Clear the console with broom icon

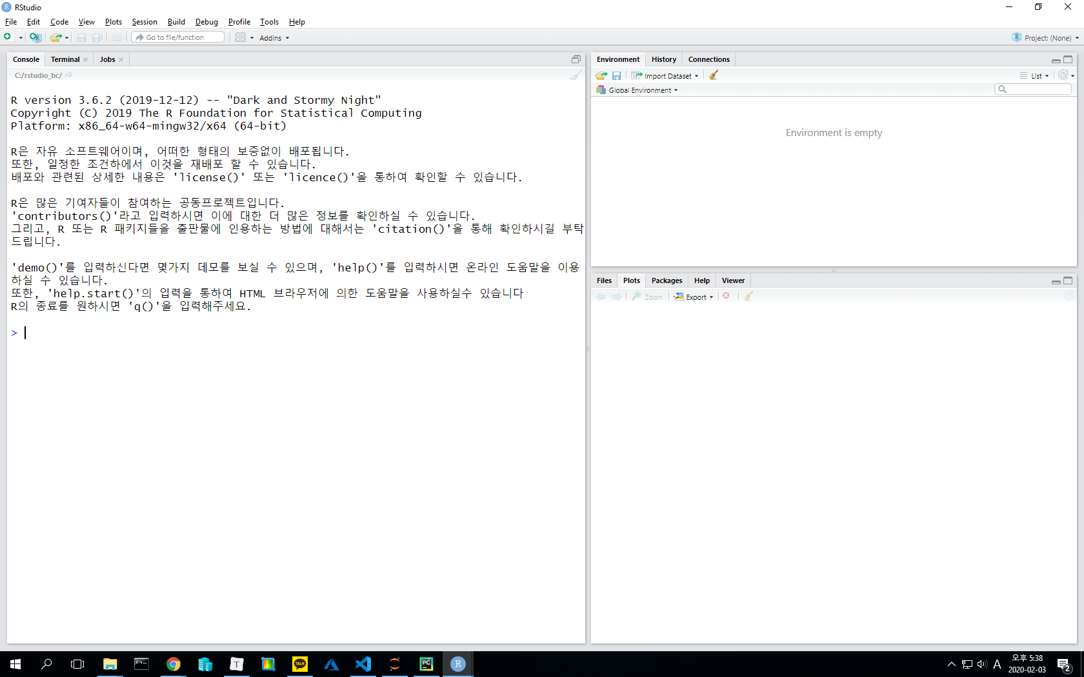tap(576, 75)
